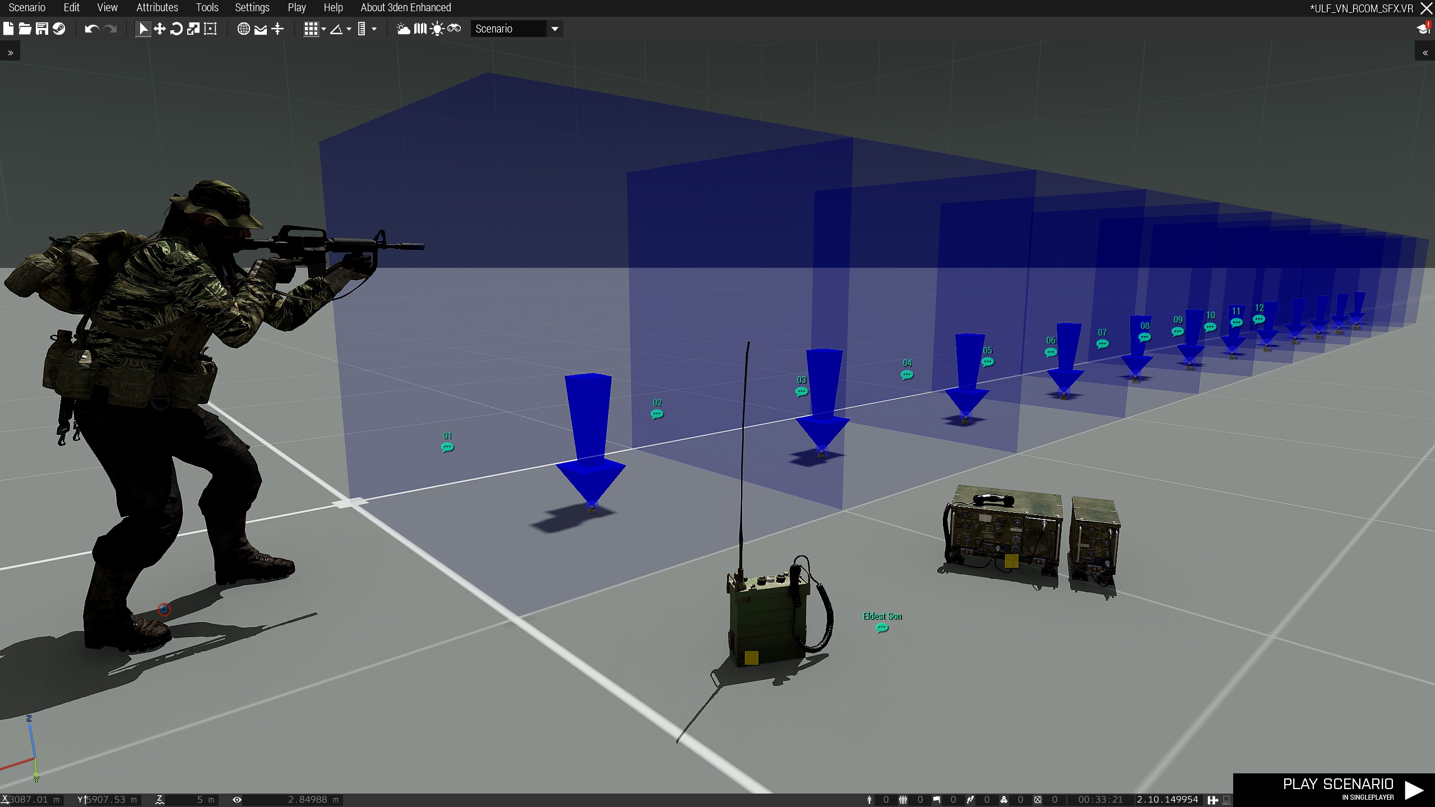1435x807 pixels.
Task: Click the Publish on Steam Workshop icon
Action: pos(59,29)
